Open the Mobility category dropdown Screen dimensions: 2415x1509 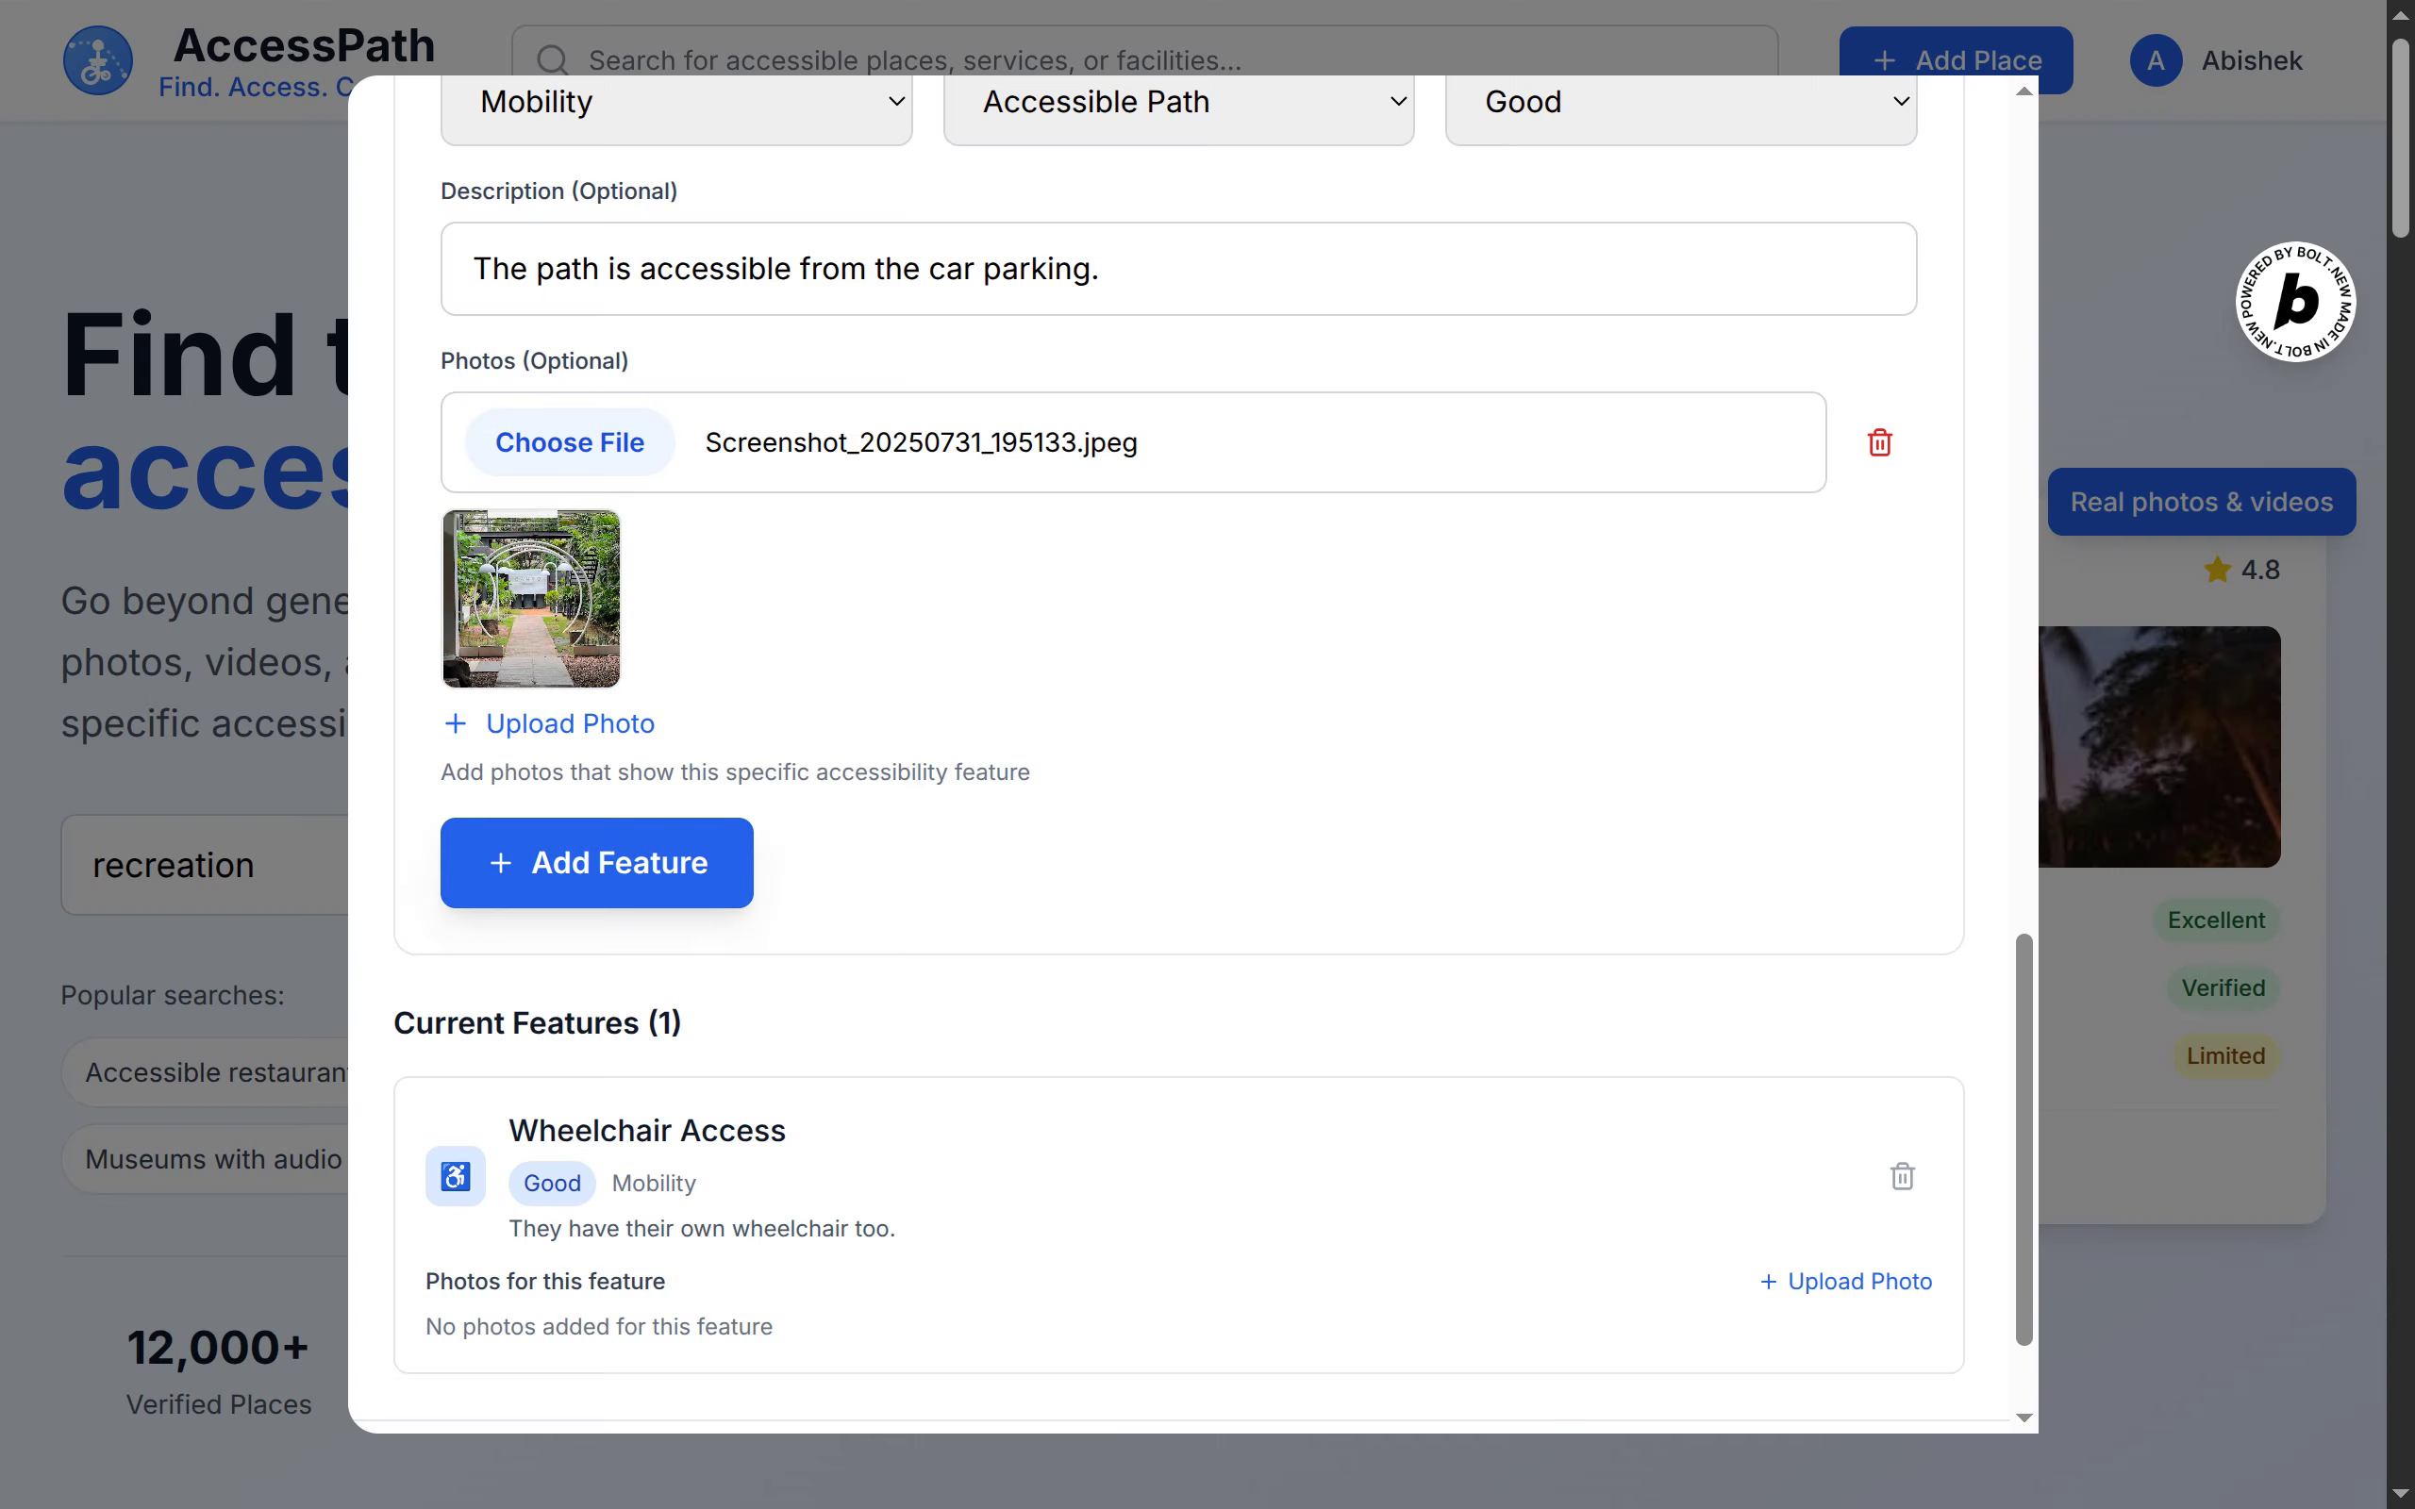tap(676, 102)
